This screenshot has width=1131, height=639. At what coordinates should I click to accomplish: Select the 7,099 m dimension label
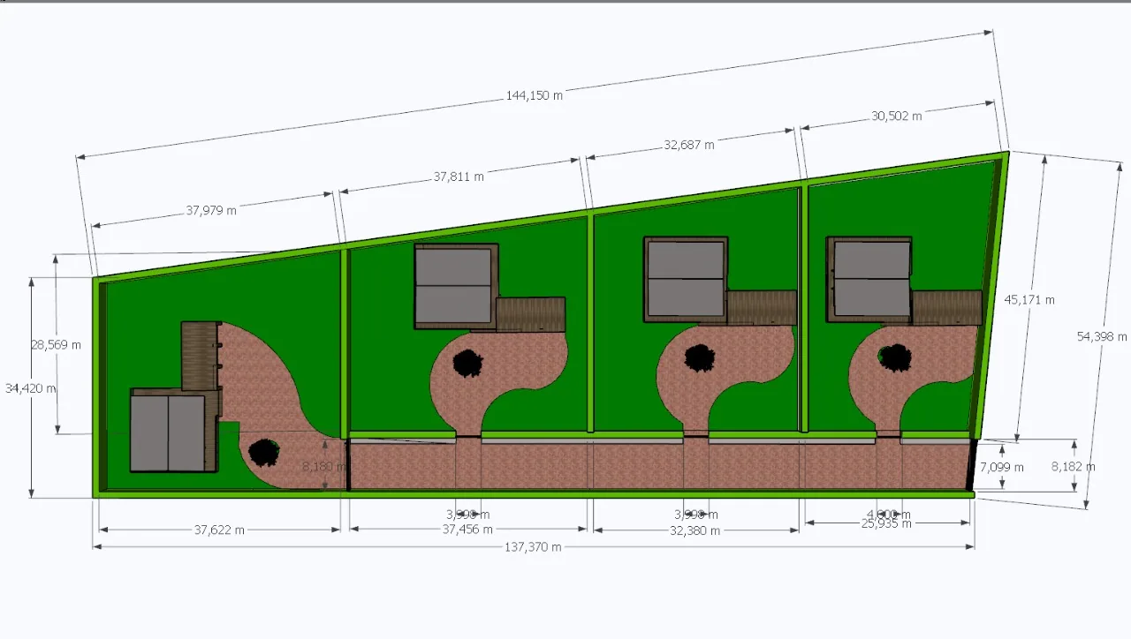tap(1002, 467)
